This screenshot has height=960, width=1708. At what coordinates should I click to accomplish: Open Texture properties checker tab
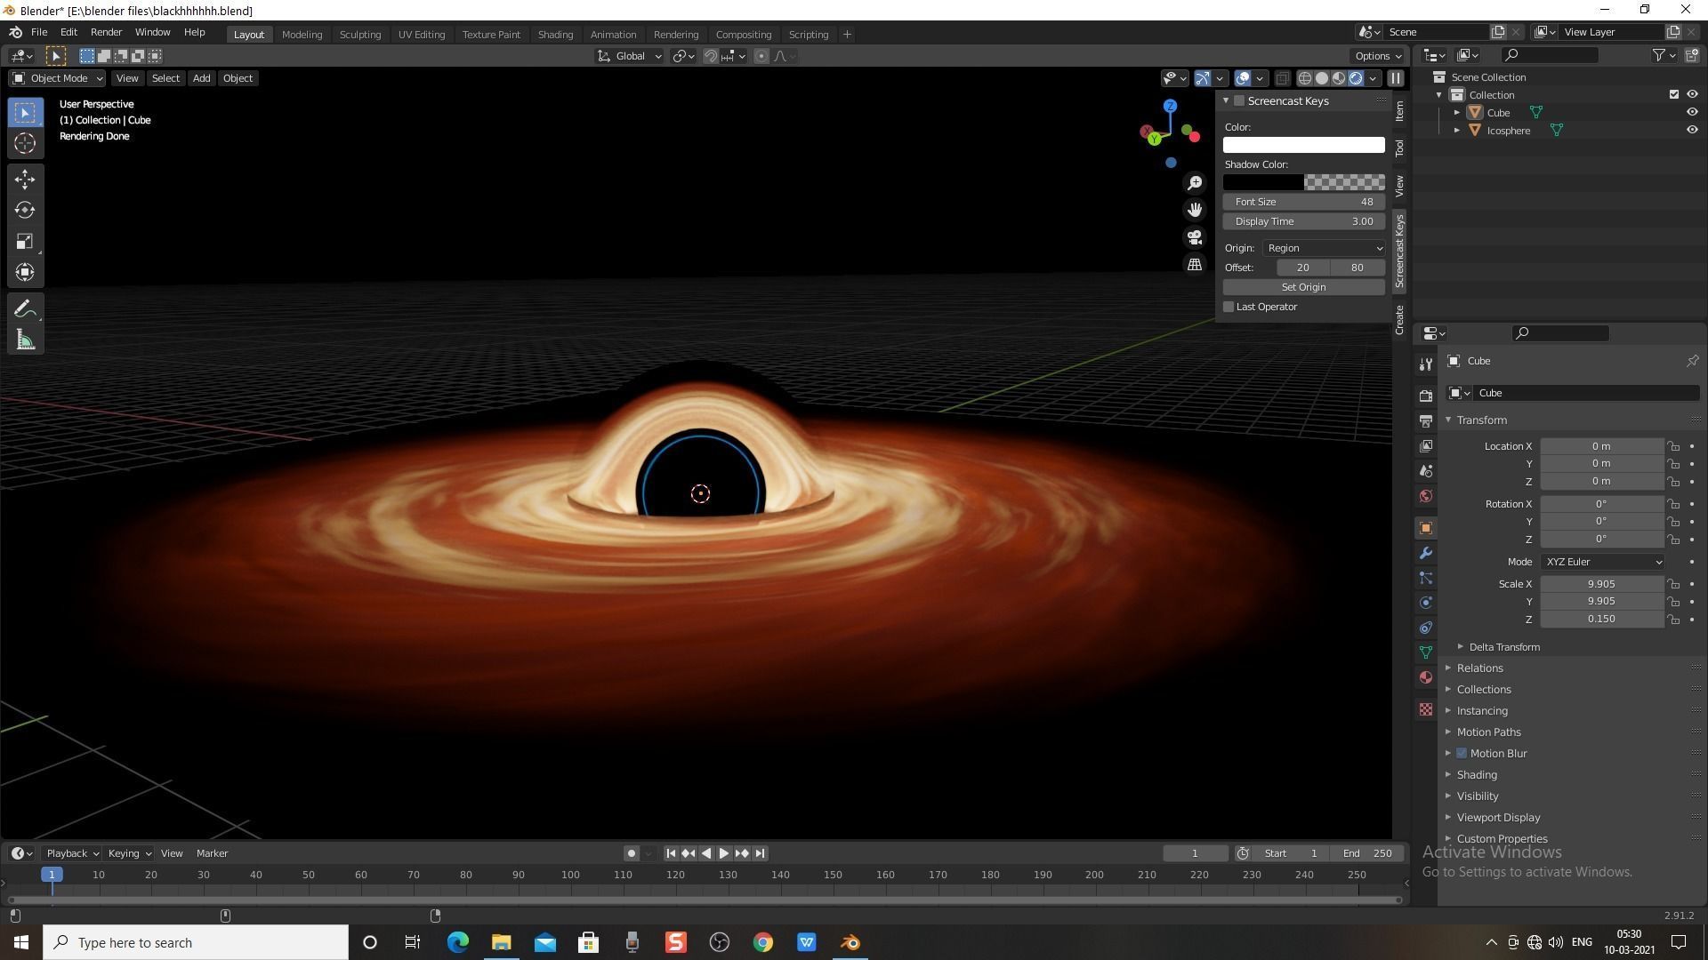point(1426,709)
